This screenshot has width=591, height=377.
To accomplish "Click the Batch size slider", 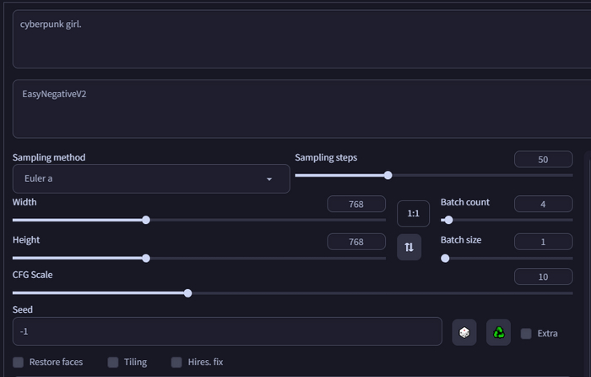I will pyautogui.click(x=507, y=258).
